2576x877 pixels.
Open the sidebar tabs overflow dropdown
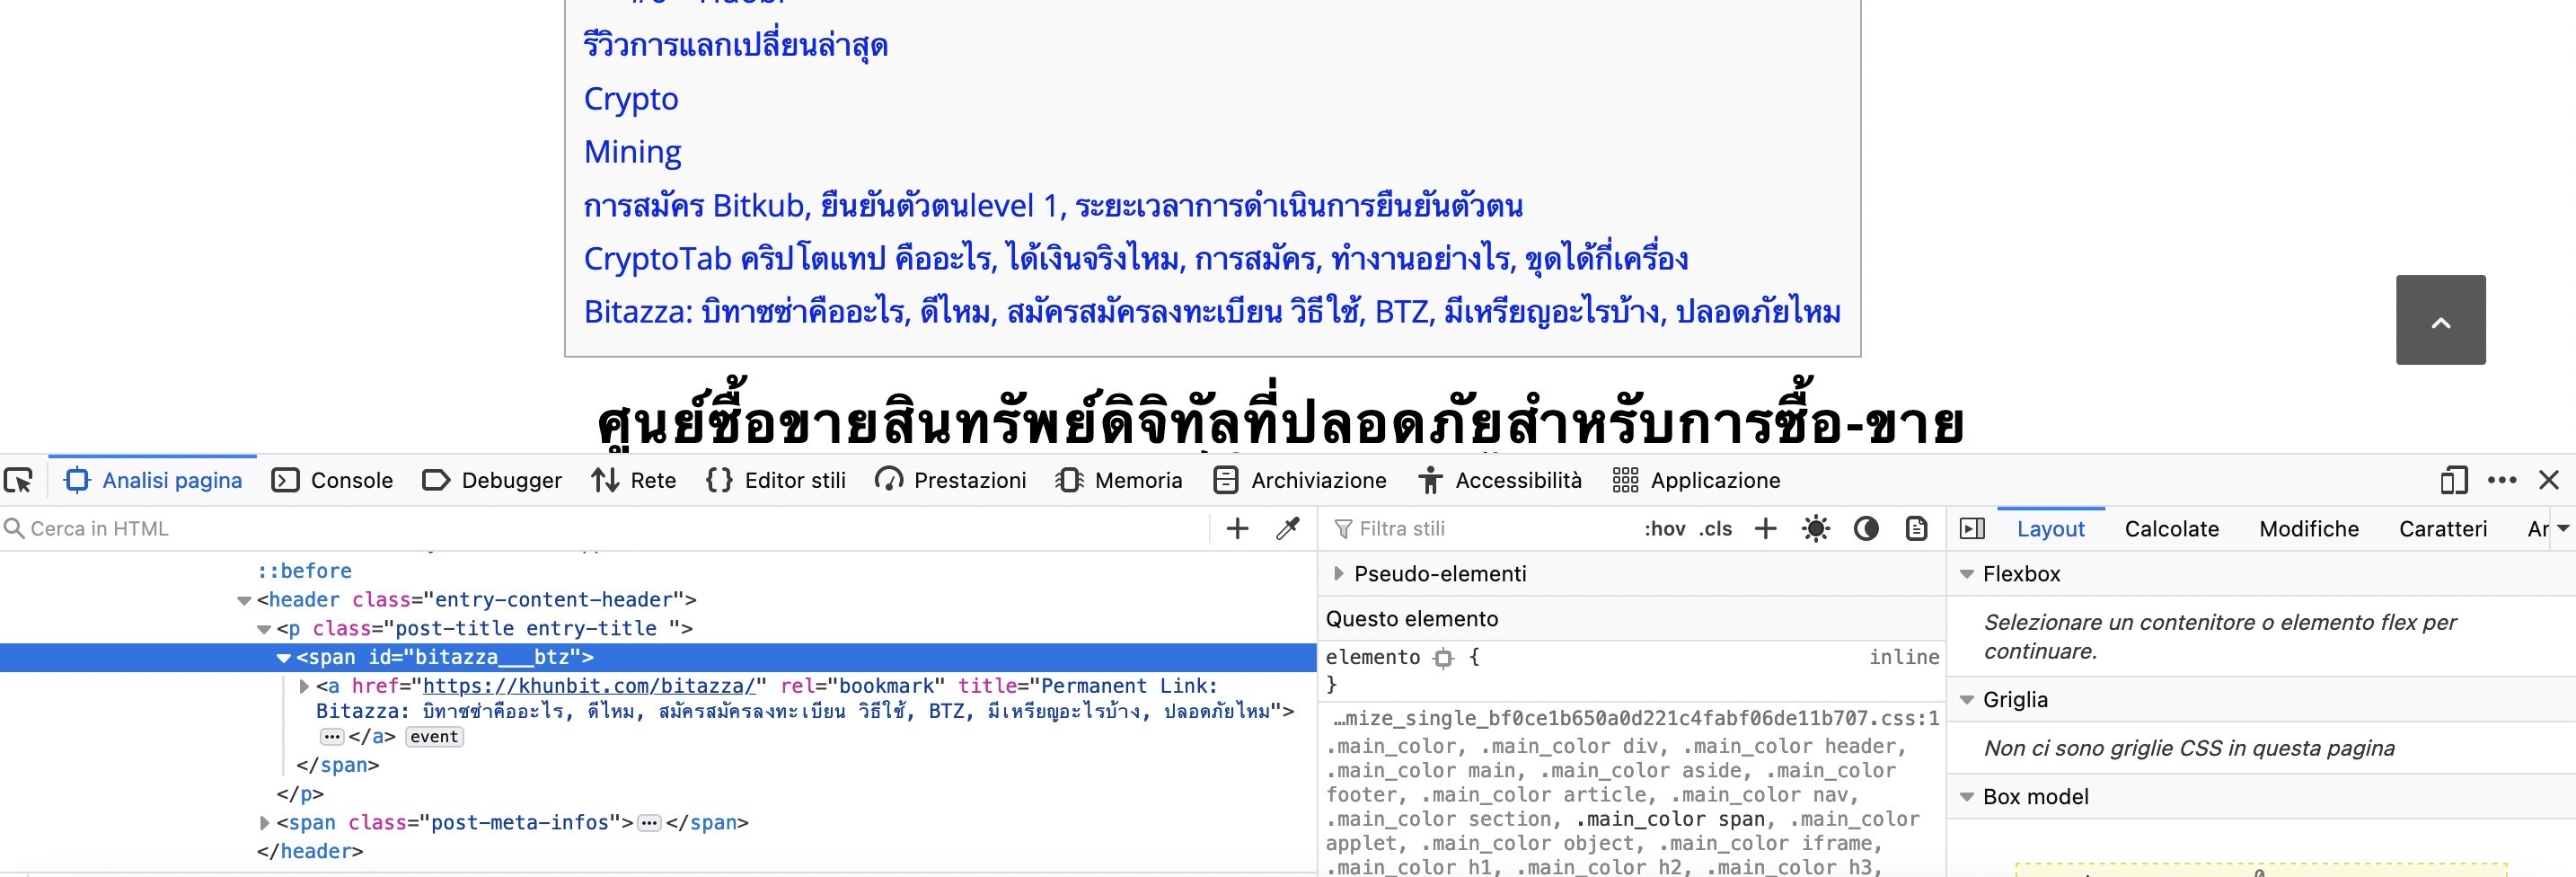(2563, 528)
